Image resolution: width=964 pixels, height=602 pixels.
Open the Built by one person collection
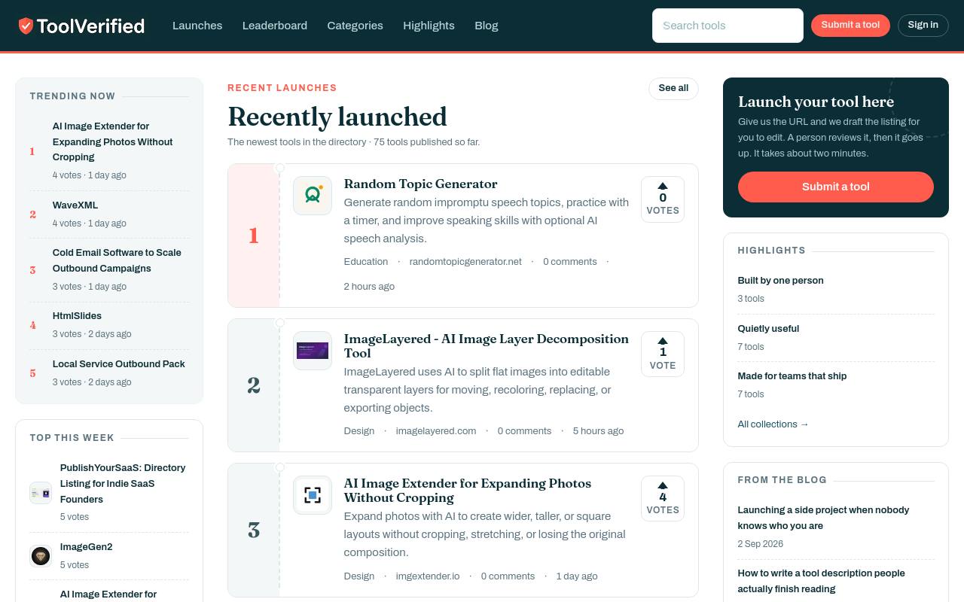(780, 280)
